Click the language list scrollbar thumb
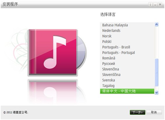This screenshot has width=165, height=120. [157, 73]
